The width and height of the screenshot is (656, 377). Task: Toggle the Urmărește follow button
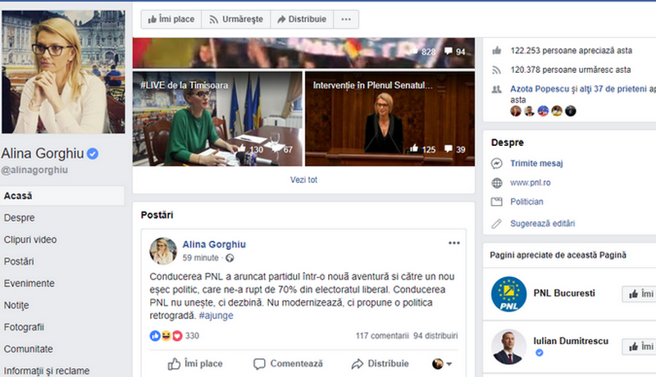click(x=235, y=20)
